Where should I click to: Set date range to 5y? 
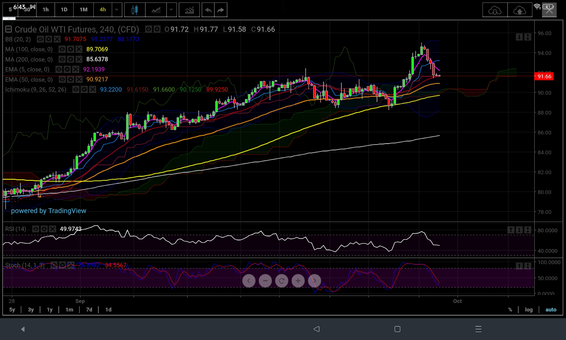[12, 310]
